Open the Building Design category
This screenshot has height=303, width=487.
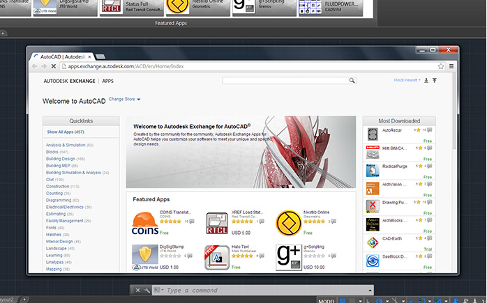pyautogui.click(x=61, y=159)
